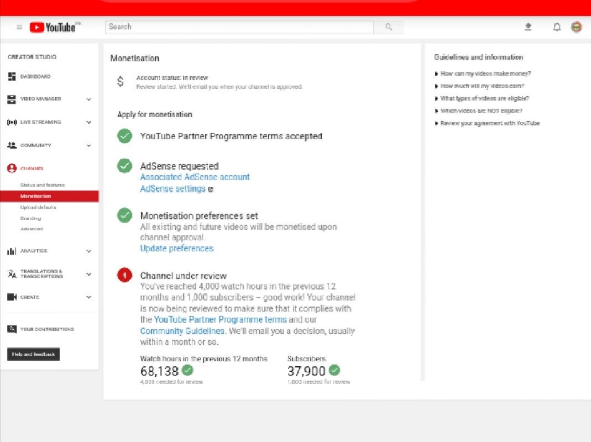This screenshot has width=591, height=442.
Task: Select the highlighted Monetisation item
Action: click(49, 196)
